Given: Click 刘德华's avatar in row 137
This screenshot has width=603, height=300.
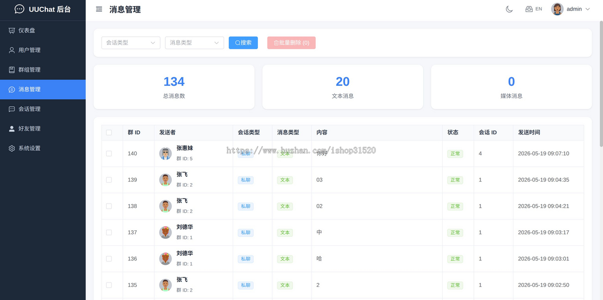Looking at the screenshot, I should pyautogui.click(x=165, y=232).
